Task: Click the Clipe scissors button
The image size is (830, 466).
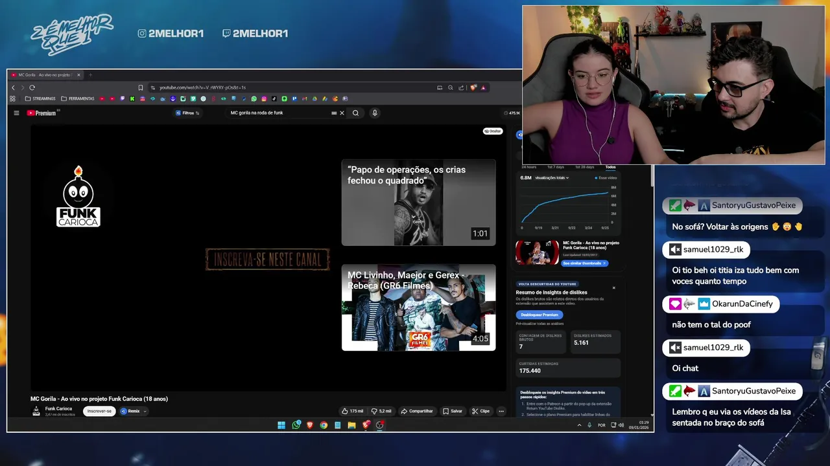Action: pos(480,411)
